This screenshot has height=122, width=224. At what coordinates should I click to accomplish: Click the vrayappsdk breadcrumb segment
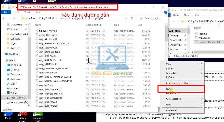click(x=78, y=18)
